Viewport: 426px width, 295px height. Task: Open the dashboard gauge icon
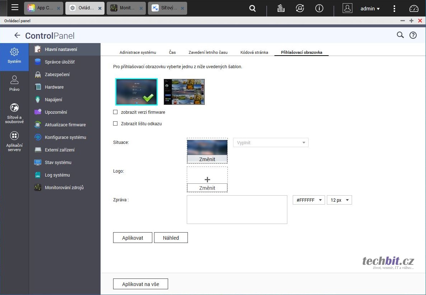[x=414, y=9]
